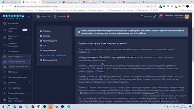Open Microsoft Edge from the taskbar
The image size is (194, 109).
(x=15, y=107)
